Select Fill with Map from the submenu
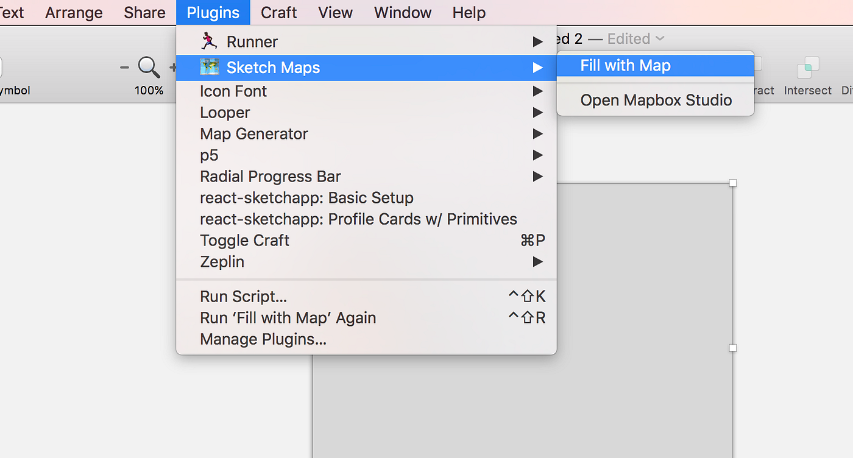 pyautogui.click(x=626, y=65)
